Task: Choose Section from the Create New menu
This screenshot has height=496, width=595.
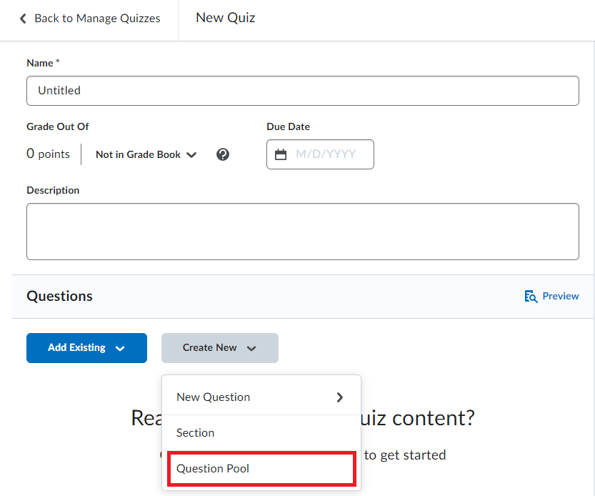Action: pyautogui.click(x=195, y=433)
